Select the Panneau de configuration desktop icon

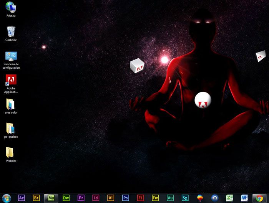(11, 60)
